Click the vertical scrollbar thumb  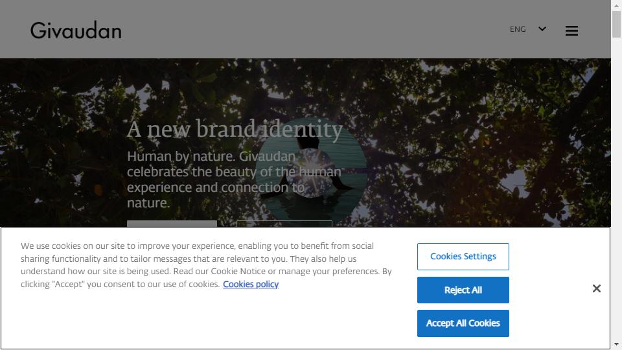click(616, 24)
